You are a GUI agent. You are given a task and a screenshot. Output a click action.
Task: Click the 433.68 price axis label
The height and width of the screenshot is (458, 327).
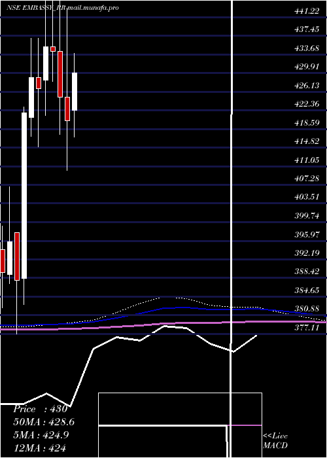click(306, 48)
